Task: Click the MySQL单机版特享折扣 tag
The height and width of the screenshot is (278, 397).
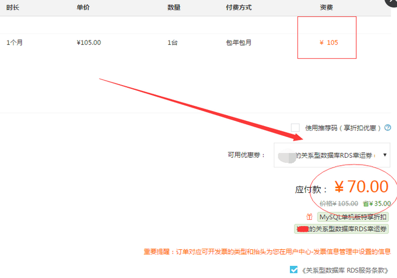Action: click(x=353, y=217)
